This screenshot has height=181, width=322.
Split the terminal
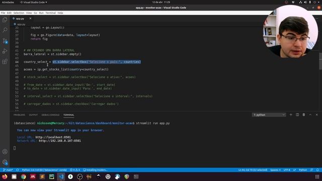[x=297, y=115]
